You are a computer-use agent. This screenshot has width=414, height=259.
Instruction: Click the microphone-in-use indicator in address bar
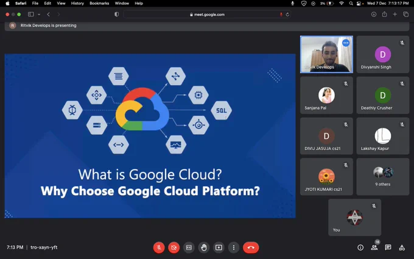(281, 15)
